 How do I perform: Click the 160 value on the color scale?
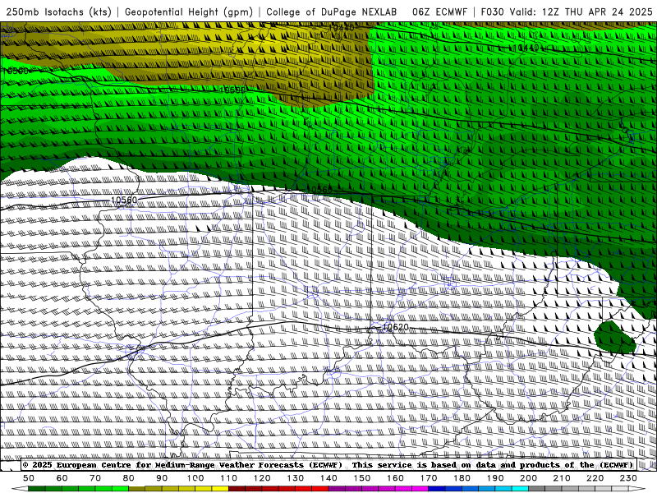(x=395, y=478)
